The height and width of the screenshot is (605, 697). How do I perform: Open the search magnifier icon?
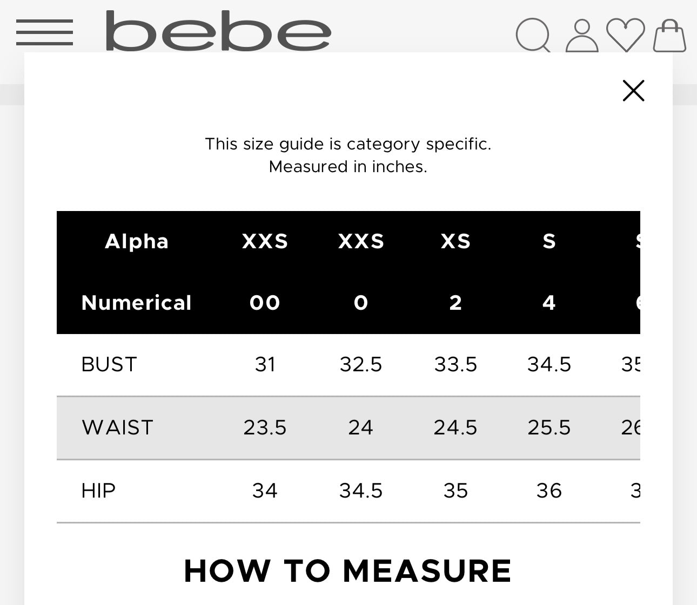pyautogui.click(x=533, y=35)
